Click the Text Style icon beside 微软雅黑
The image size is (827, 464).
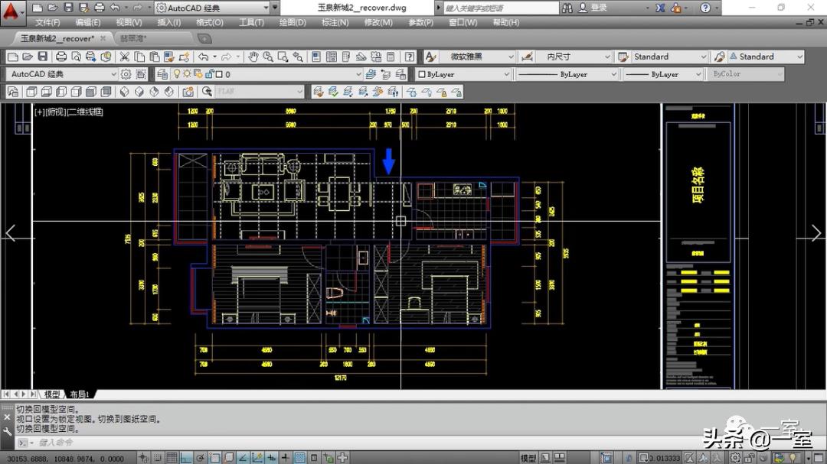click(x=430, y=57)
